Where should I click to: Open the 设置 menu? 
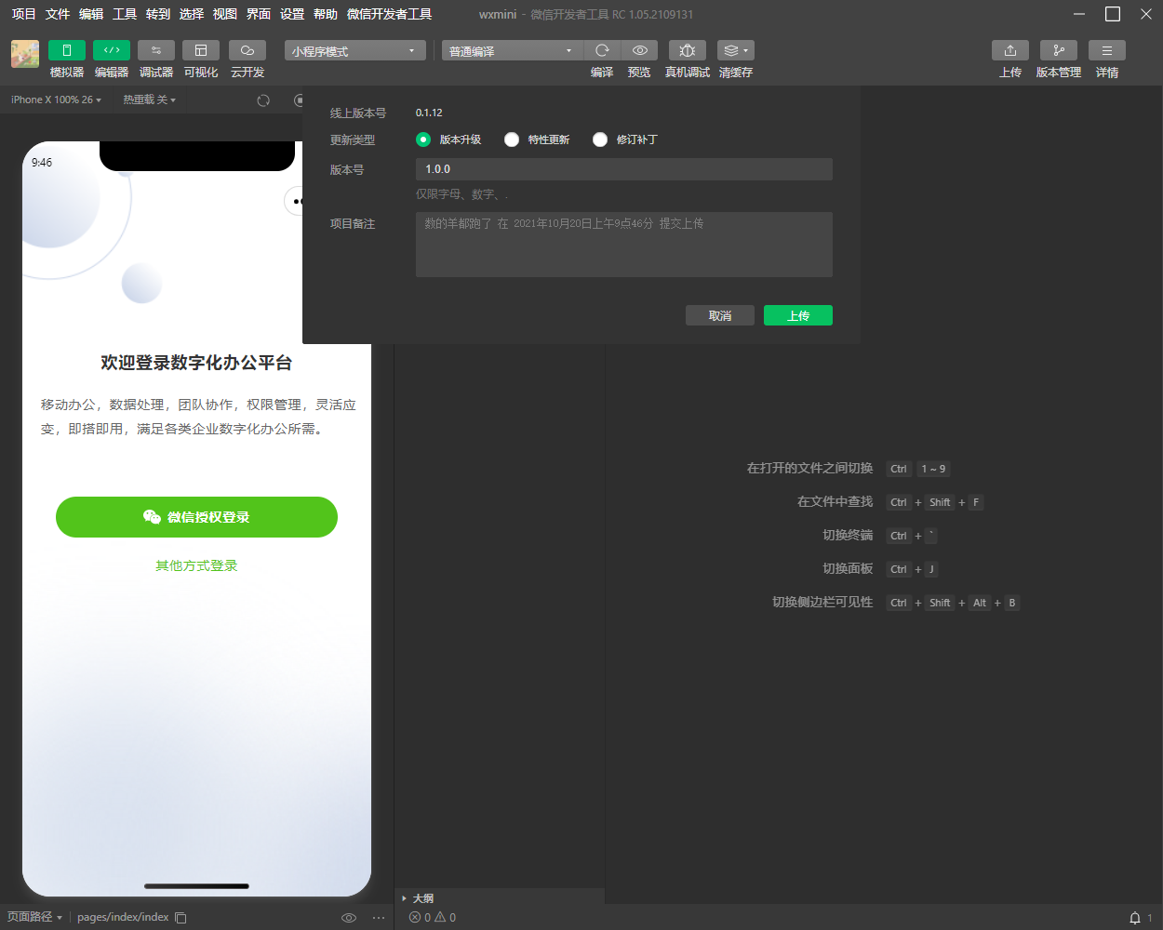[x=292, y=14]
